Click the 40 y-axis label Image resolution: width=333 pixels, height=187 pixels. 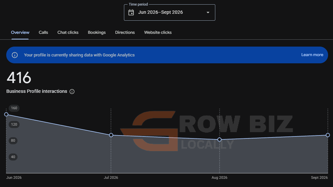[13, 157]
